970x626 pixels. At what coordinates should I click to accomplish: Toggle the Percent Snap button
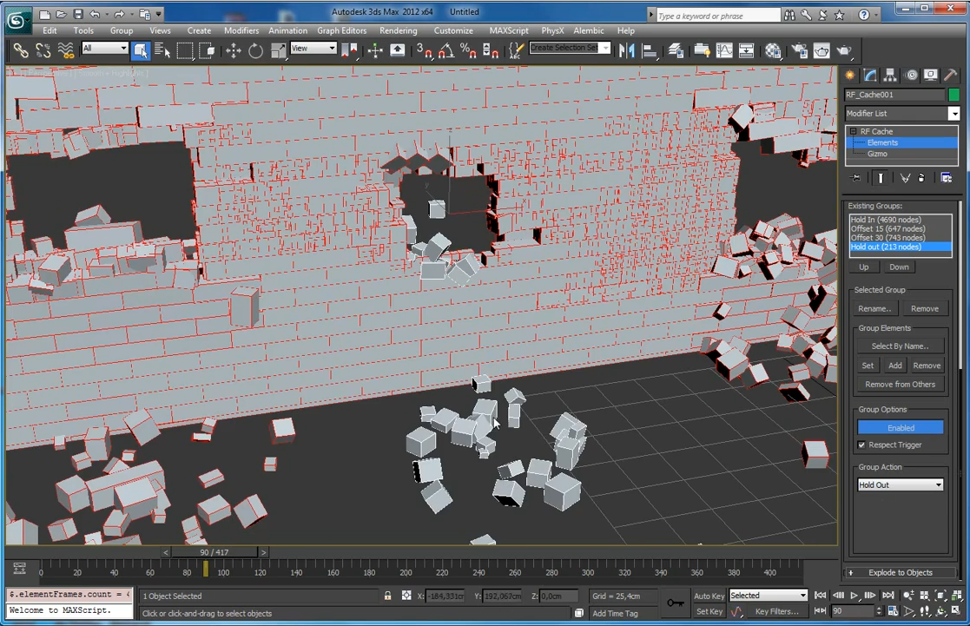click(x=468, y=50)
